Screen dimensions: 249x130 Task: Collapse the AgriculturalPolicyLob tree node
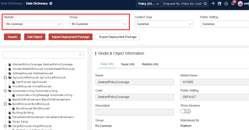[5, 77]
